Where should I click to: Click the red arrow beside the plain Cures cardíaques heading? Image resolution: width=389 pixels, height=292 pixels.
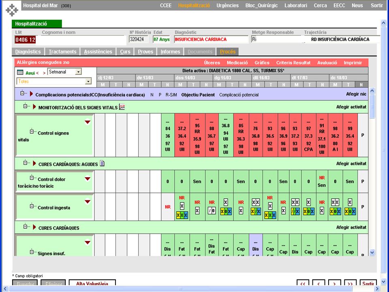[x=34, y=227]
